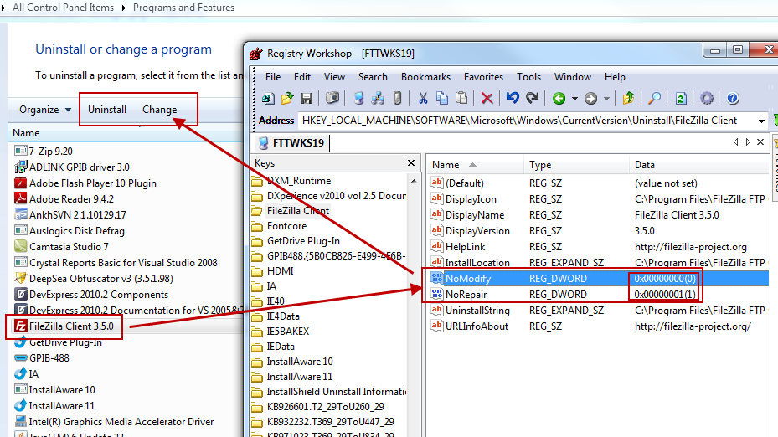Click the magnifier Find icon
The image size is (778, 437).
[654, 98]
